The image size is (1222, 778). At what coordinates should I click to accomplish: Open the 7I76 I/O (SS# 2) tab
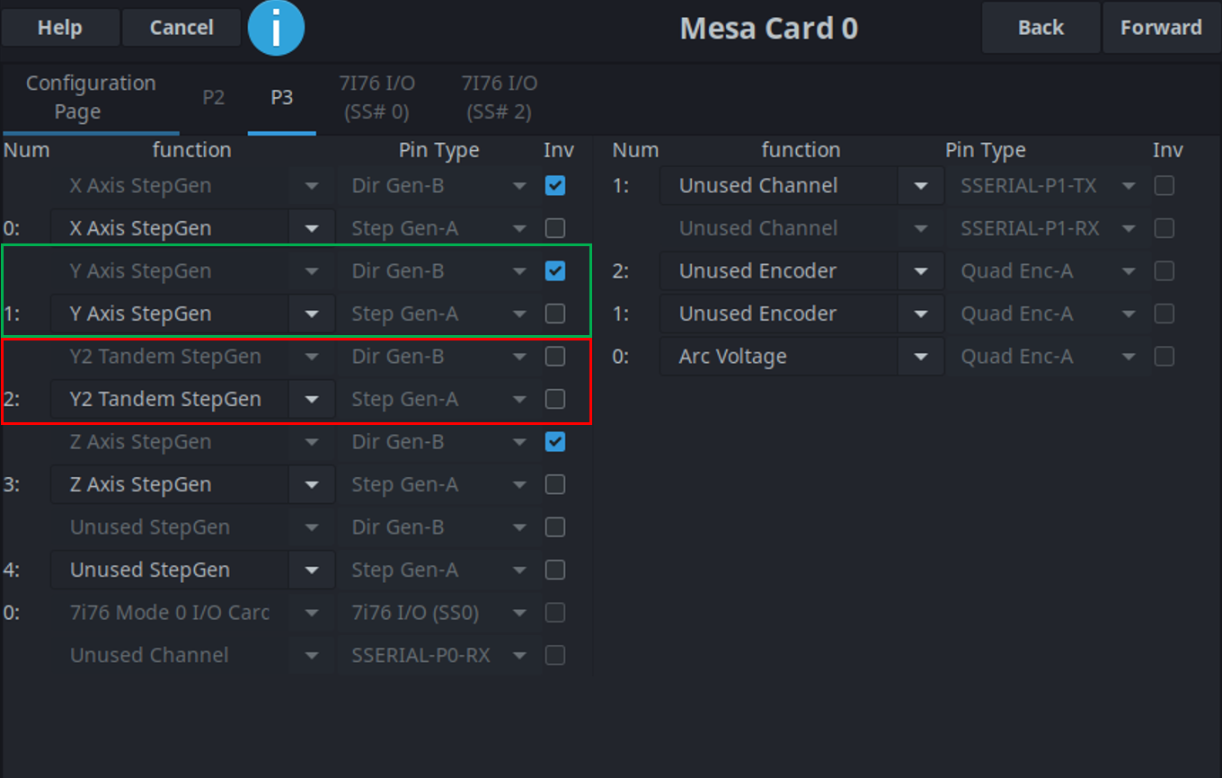pos(499,97)
